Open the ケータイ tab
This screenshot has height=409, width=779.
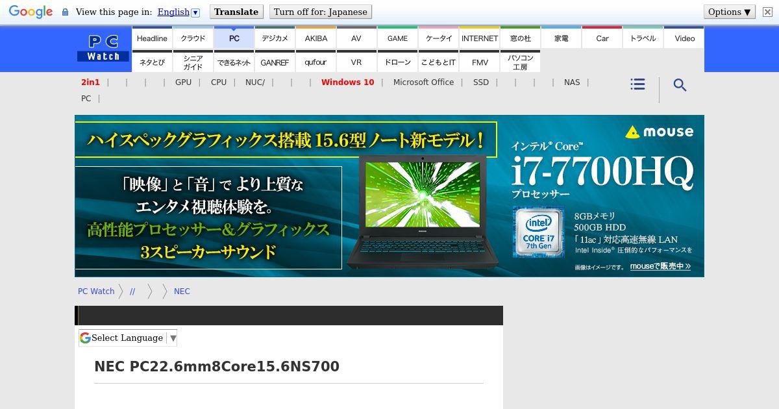pyautogui.click(x=438, y=38)
